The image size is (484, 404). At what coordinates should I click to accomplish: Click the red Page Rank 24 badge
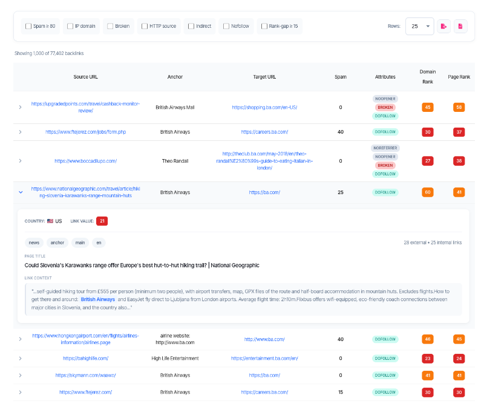tap(459, 358)
